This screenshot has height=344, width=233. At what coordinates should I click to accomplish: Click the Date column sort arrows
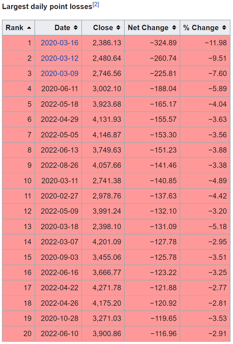[x=75, y=28]
